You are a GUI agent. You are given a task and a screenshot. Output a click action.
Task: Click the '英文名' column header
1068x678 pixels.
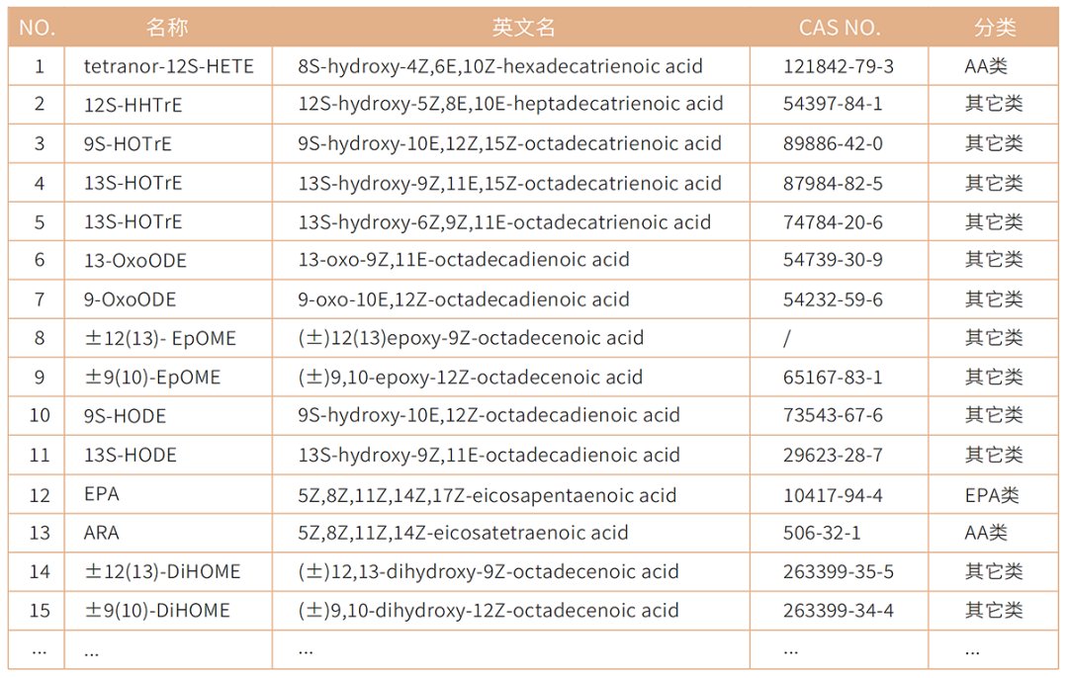coord(524,28)
